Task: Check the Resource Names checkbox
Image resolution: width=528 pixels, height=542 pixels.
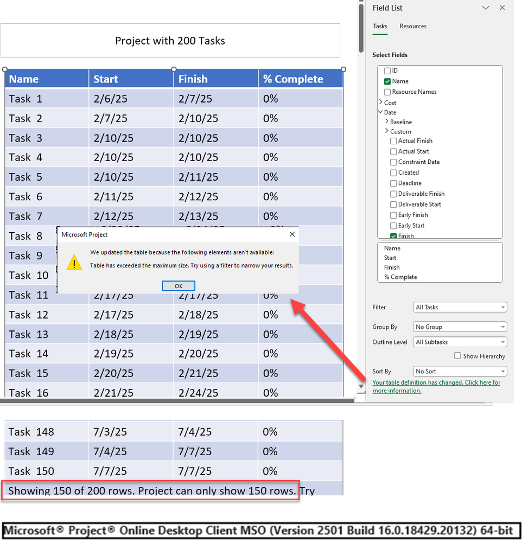Action: (x=387, y=92)
